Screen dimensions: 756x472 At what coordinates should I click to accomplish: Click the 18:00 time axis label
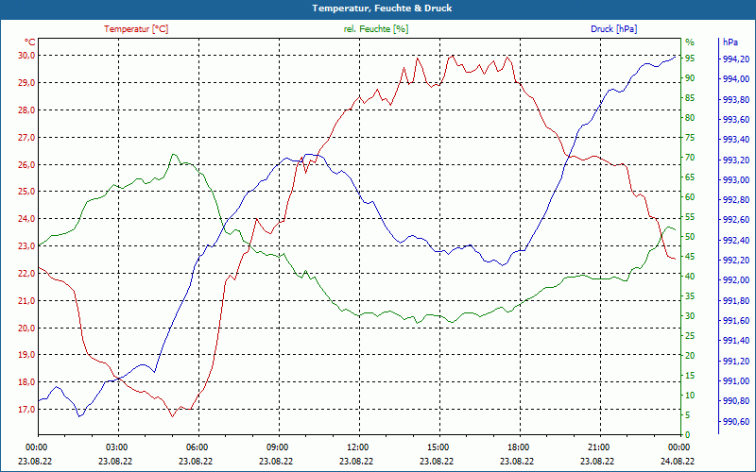(x=517, y=447)
